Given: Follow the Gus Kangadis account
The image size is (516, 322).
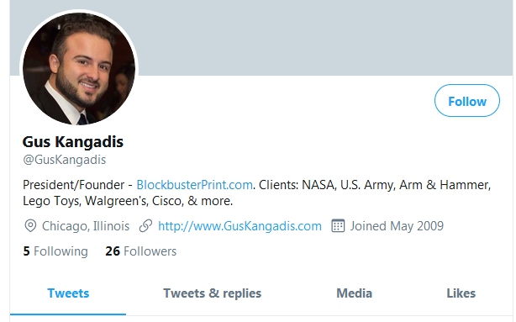Looking at the screenshot, I should tap(467, 101).
